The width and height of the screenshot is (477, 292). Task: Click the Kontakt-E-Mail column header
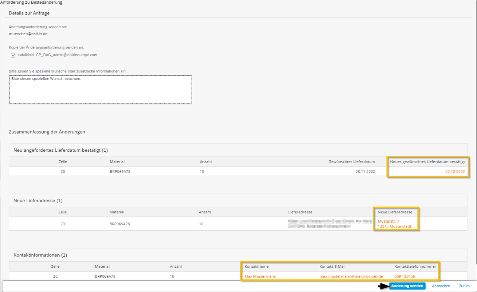click(x=335, y=267)
